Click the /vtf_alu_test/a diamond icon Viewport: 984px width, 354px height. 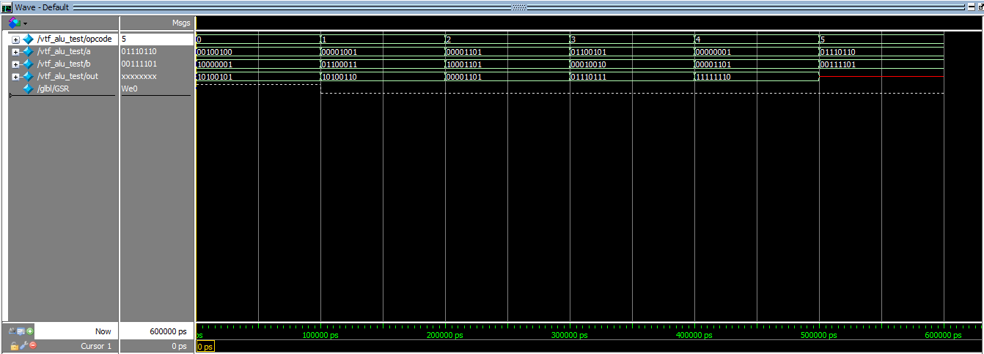[29, 52]
